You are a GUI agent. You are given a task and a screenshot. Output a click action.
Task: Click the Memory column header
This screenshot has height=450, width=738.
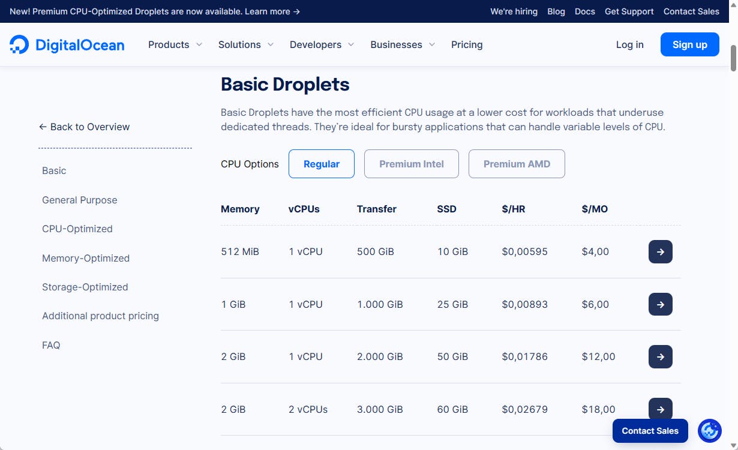240,209
